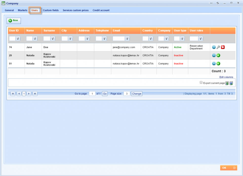Switch to the General tab
243x176 pixels.
tap(9, 10)
